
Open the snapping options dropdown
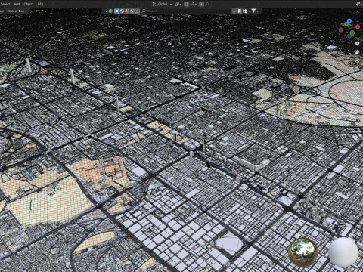click(x=193, y=4)
